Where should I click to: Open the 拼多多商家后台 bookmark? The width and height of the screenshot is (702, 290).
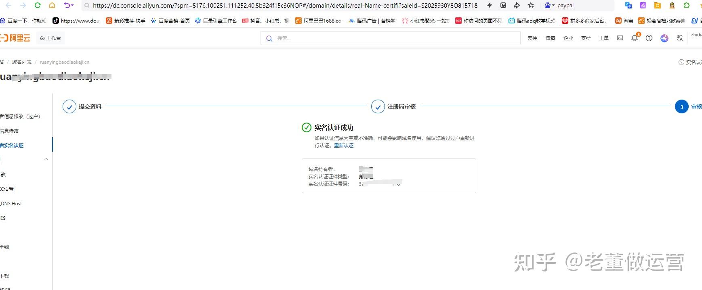(x=585, y=21)
